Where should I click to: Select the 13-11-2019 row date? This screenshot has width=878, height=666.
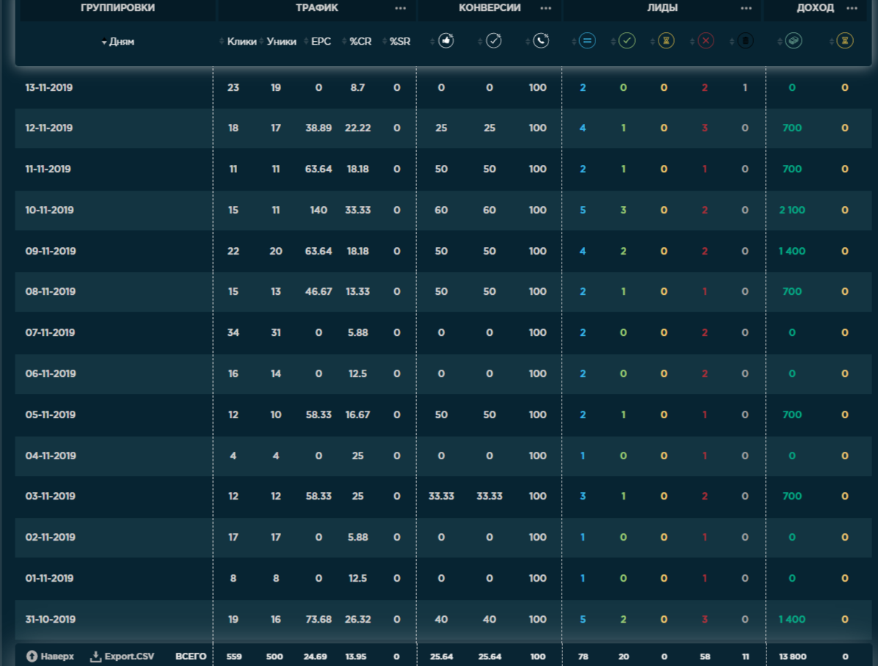48,87
